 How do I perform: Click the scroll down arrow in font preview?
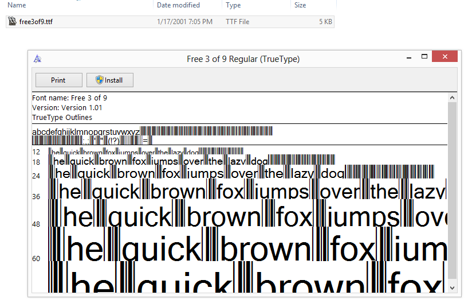[452, 288]
